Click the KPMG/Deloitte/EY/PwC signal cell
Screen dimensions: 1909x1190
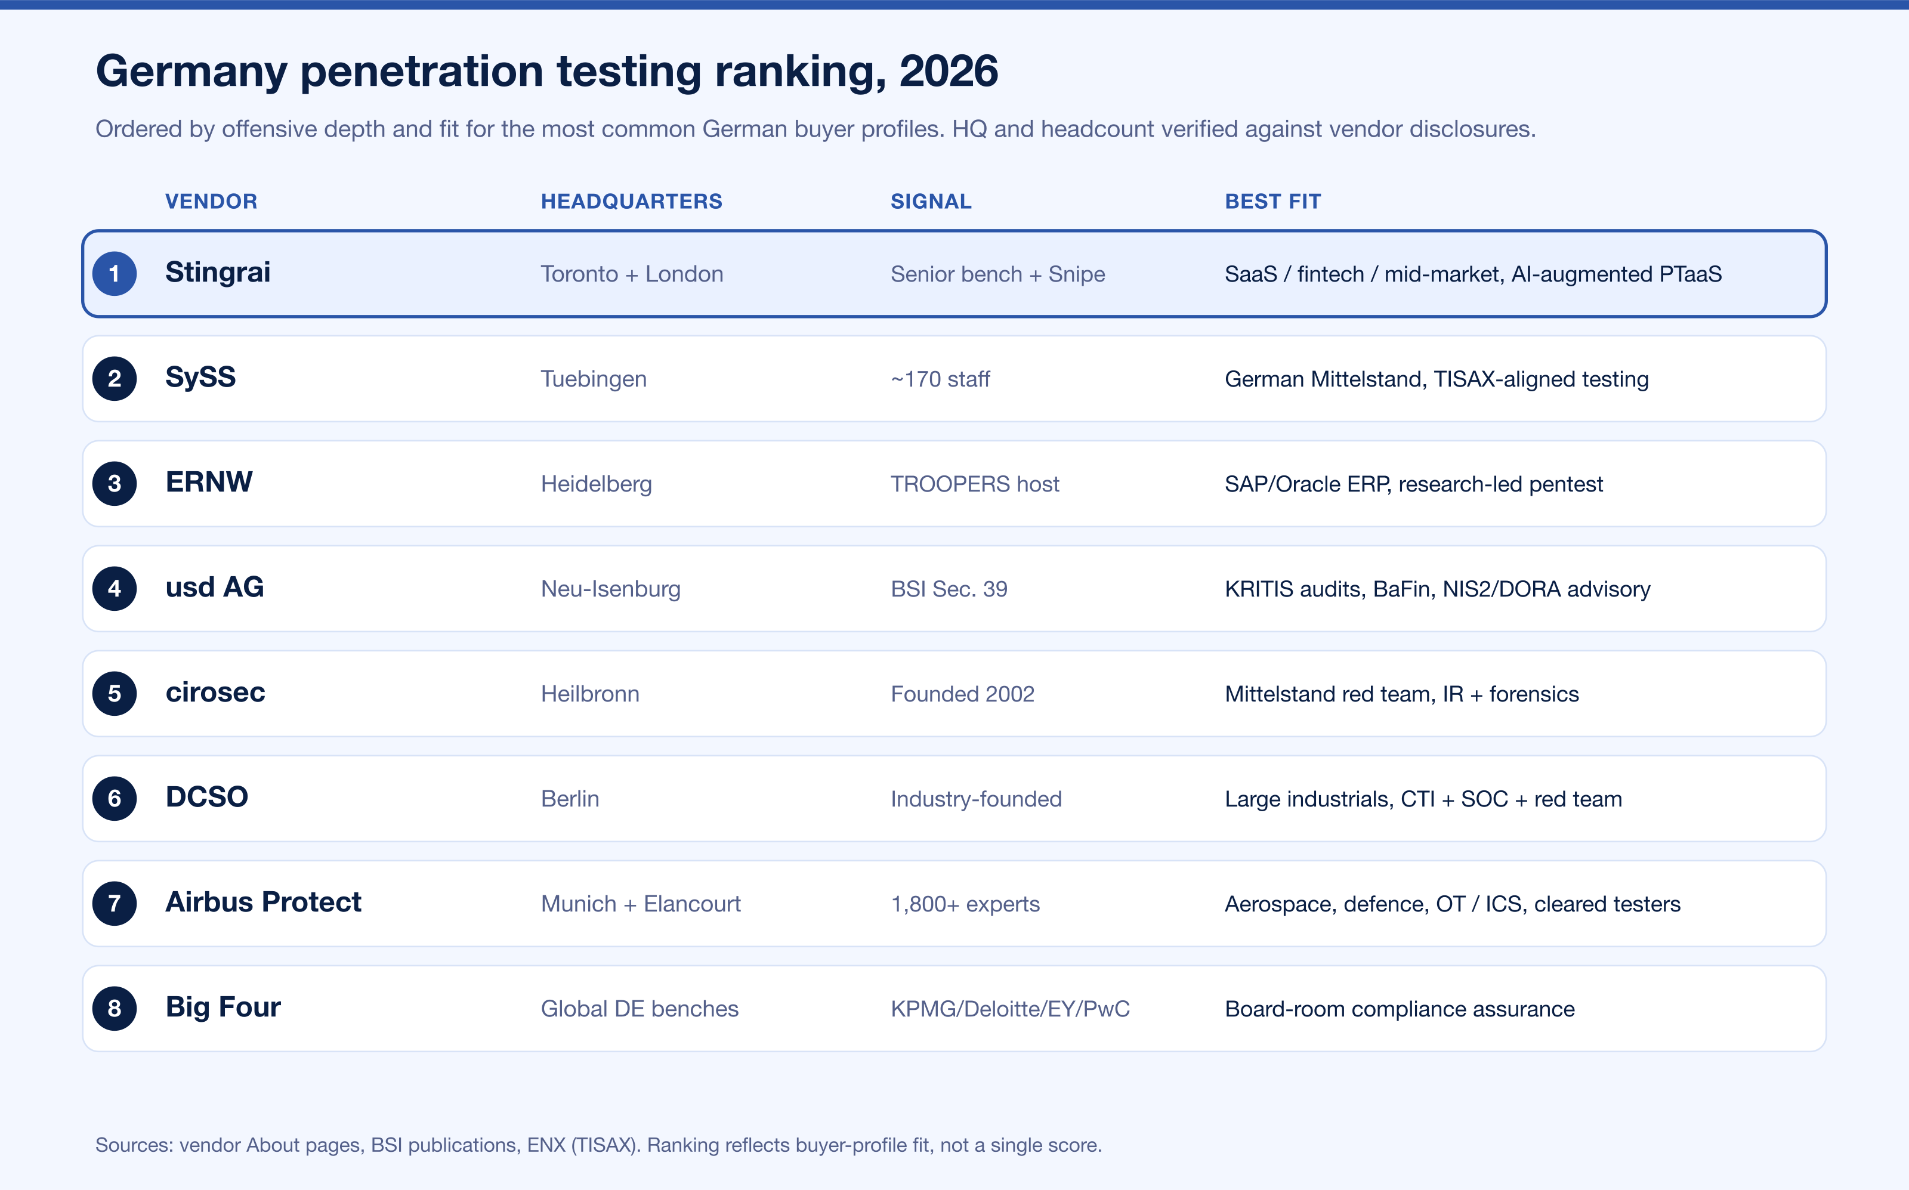tap(1009, 1009)
